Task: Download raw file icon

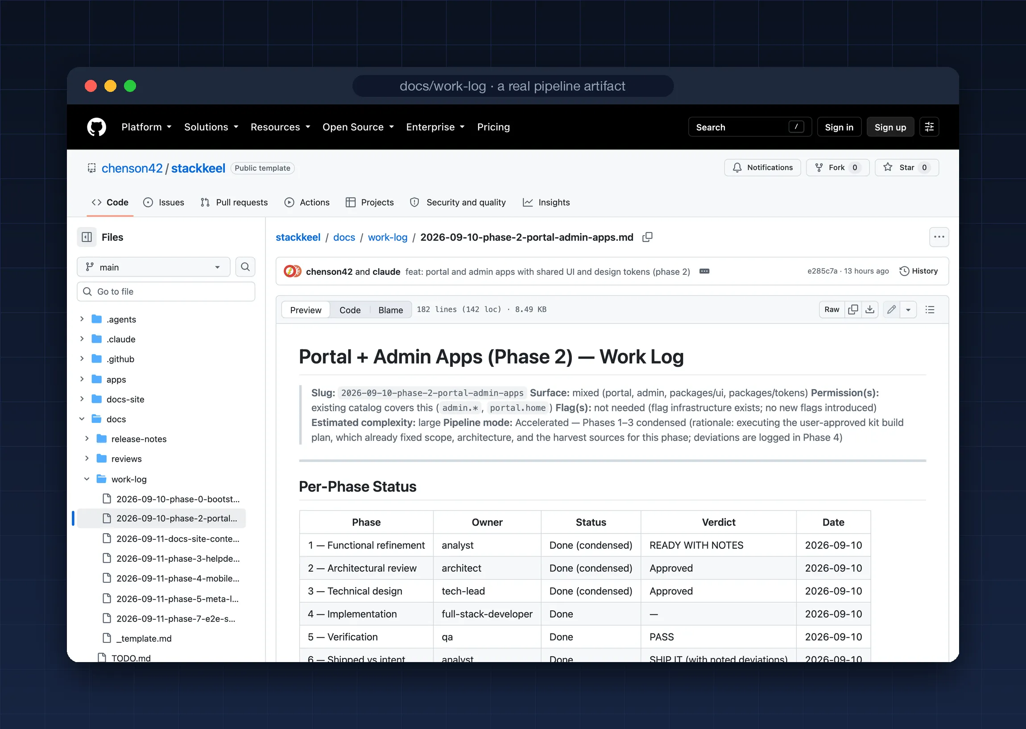Action: (x=870, y=309)
